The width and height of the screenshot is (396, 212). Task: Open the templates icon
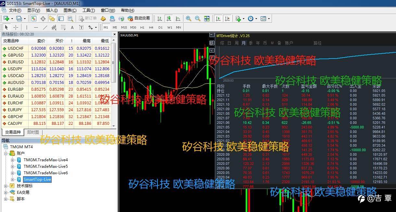tap(263, 19)
